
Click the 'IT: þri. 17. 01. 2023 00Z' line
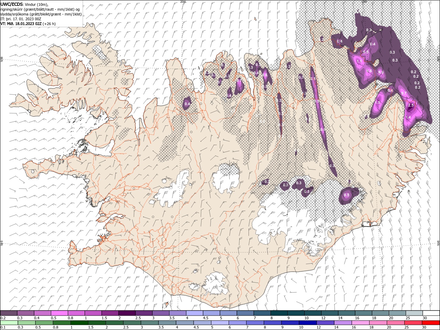tap(20, 19)
